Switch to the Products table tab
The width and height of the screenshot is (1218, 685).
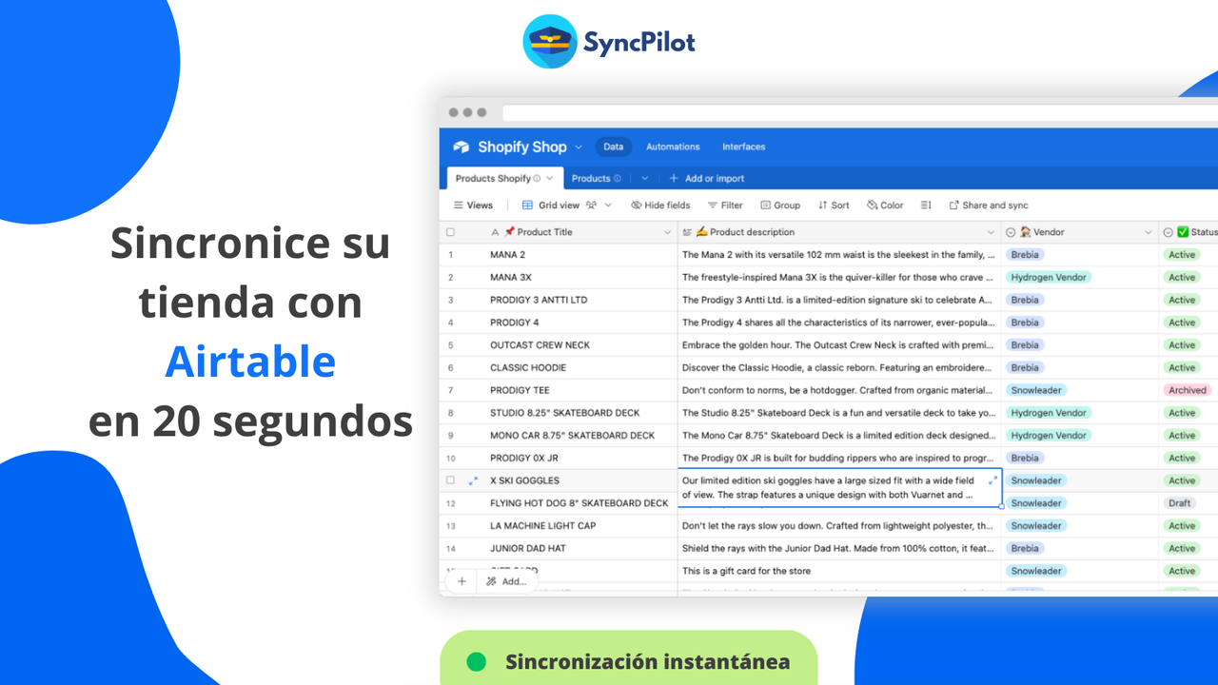click(590, 178)
